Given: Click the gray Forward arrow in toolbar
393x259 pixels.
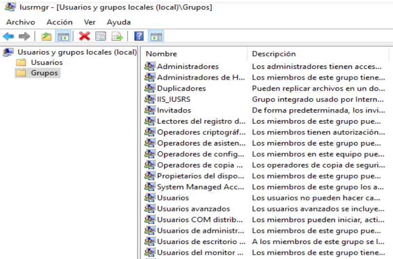Looking at the screenshot, I should click(x=24, y=36).
